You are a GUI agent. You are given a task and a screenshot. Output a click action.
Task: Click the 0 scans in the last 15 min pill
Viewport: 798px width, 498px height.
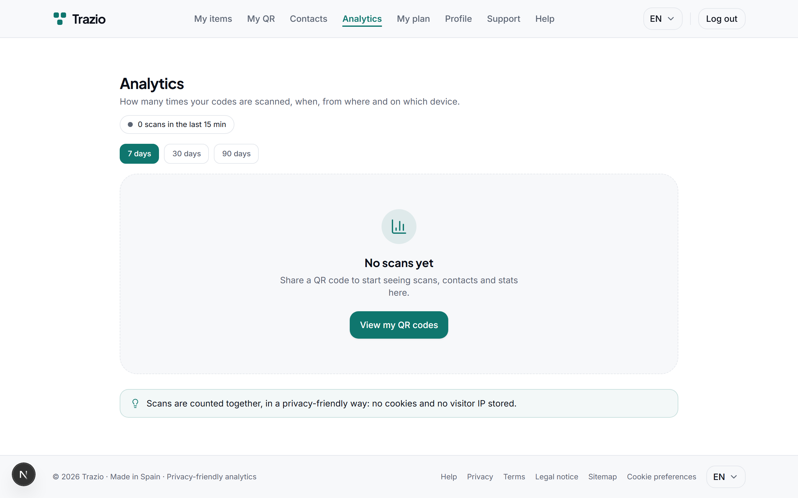(x=177, y=125)
